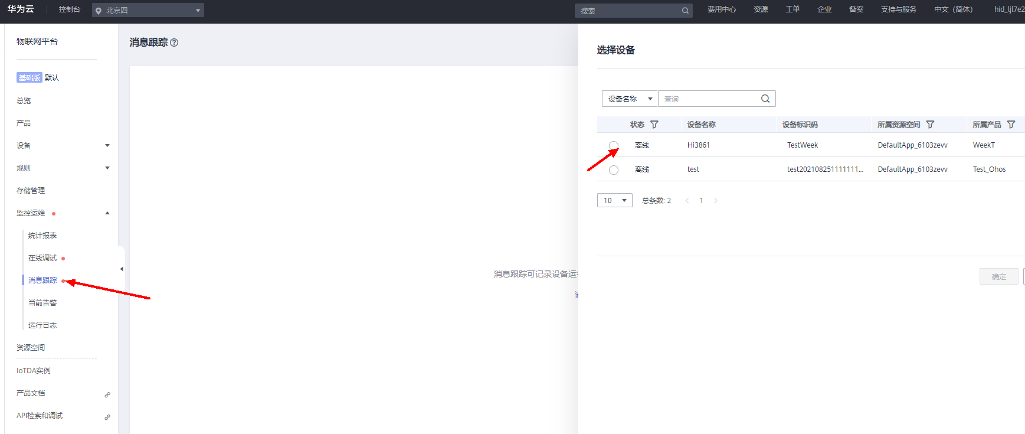Viewport: 1025px width, 434px height.
Task: Open 控制台 link in the header
Action: point(69,9)
